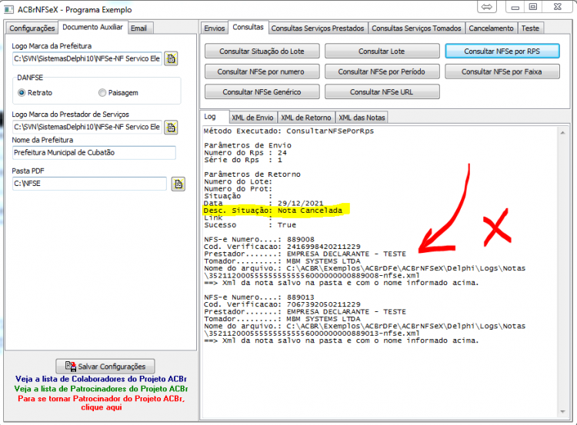
Task: Click Salvar Configurações button
Action: pos(105,366)
